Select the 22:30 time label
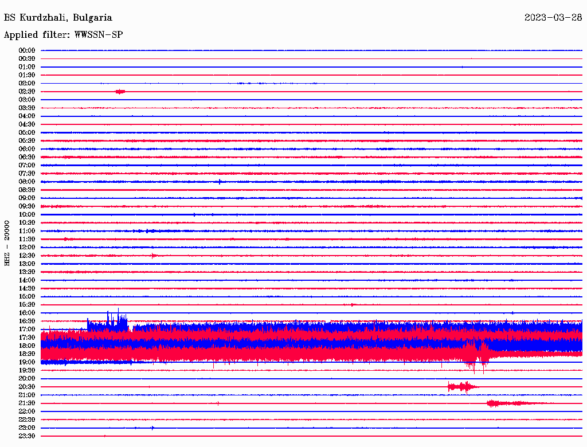Image resolution: width=587 pixels, height=447 pixels. click(x=27, y=419)
